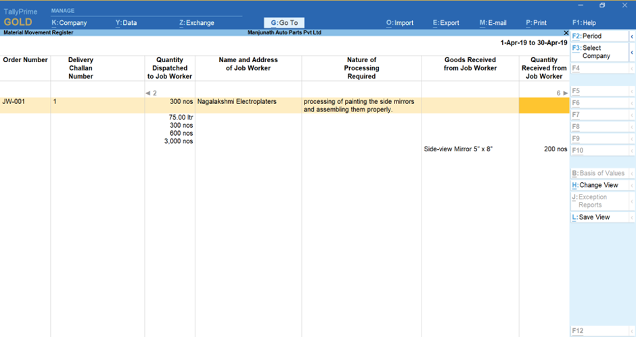Select 75.00 ltr quantity
This screenshot has width=636, height=337.
[181, 118]
